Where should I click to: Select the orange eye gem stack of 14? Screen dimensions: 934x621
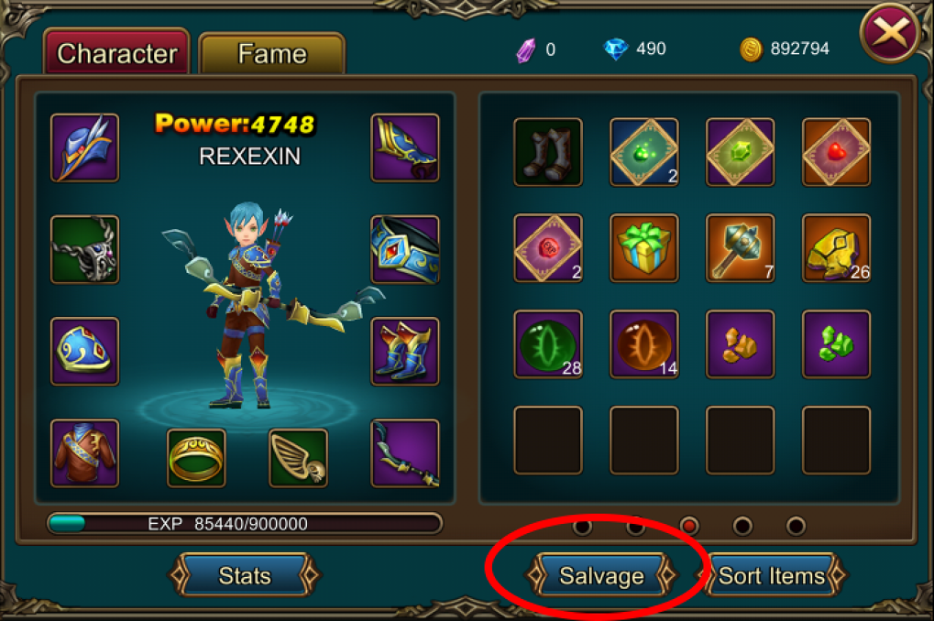pos(644,344)
